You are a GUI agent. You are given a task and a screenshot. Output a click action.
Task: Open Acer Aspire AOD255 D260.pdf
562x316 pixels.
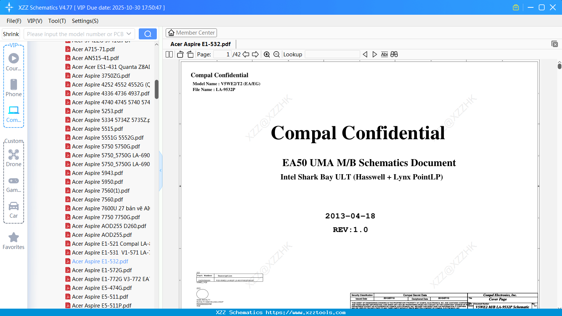[x=109, y=226]
